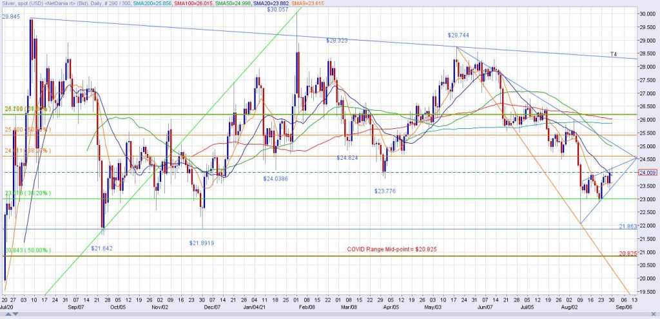Click the $24.824 price annotation

click(x=347, y=158)
